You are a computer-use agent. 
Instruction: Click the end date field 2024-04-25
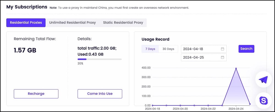204,57
